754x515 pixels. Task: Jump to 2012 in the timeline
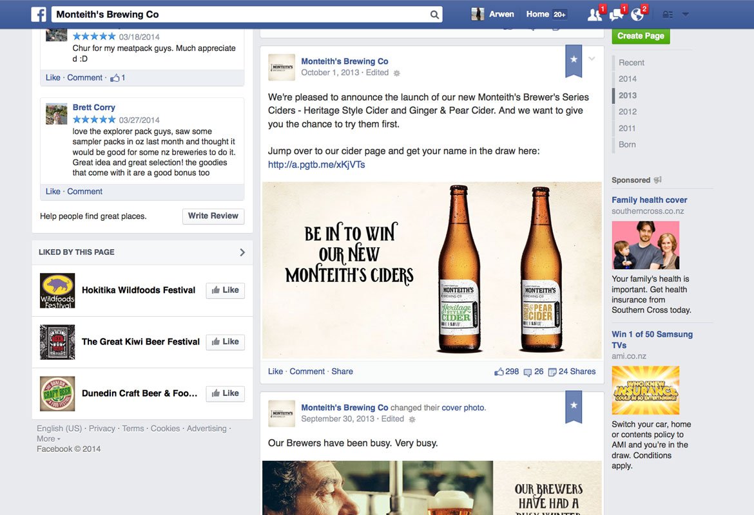[x=628, y=111]
